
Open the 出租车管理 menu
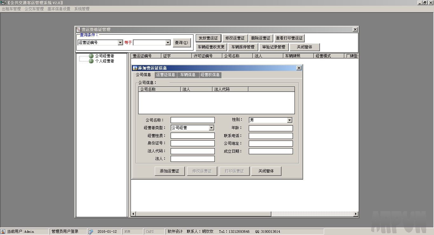(11, 9)
